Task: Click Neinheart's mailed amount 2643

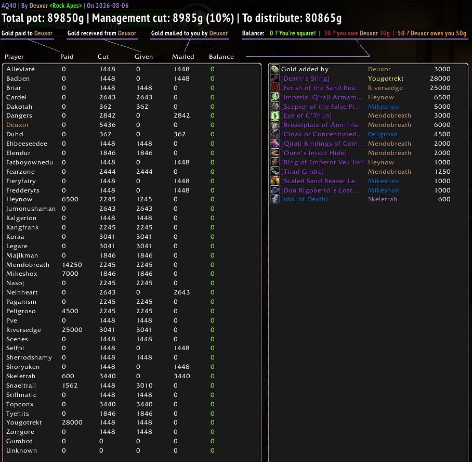Action: pyautogui.click(x=182, y=292)
